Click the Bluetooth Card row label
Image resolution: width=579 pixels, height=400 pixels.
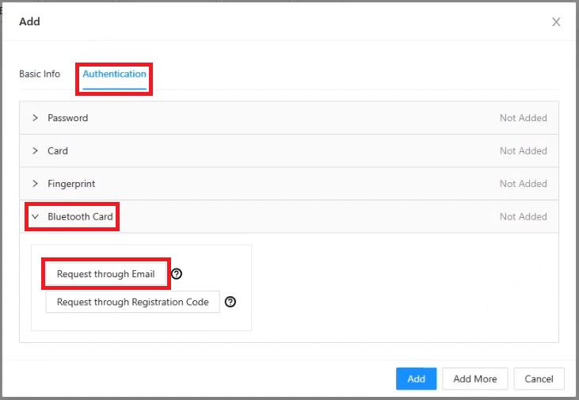click(x=80, y=216)
